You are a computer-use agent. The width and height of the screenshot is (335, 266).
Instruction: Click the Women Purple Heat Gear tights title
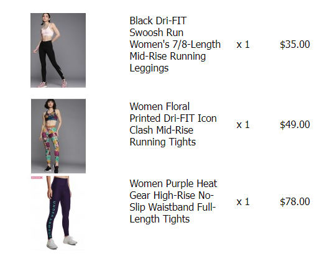click(x=173, y=201)
